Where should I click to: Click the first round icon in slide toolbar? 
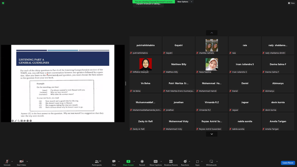[13, 121]
